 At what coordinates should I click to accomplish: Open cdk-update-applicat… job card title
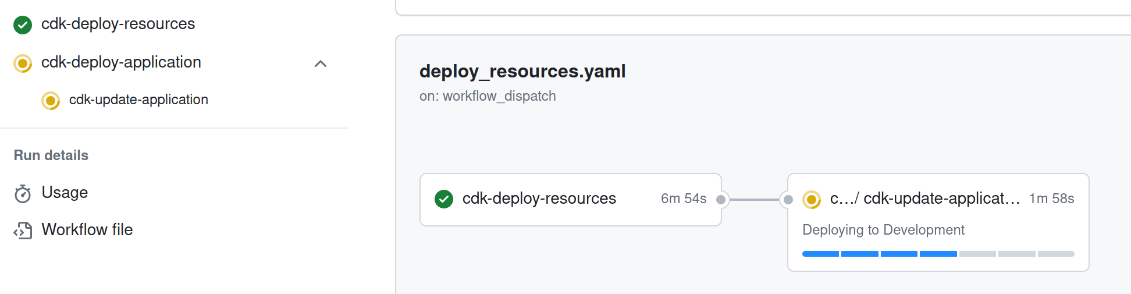click(x=925, y=199)
